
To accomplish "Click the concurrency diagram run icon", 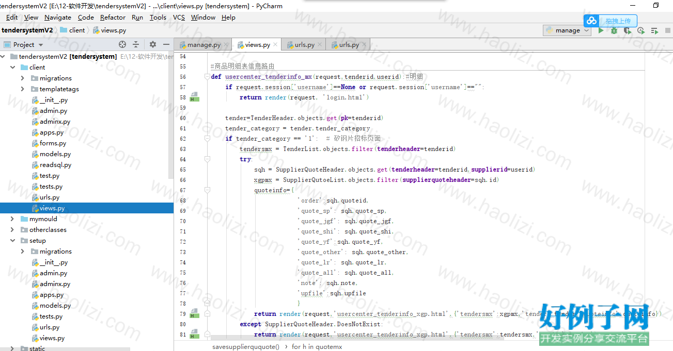I will click(x=654, y=30).
